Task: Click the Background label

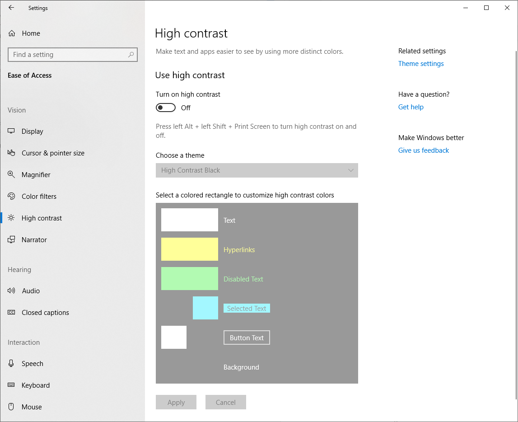Action: (241, 367)
